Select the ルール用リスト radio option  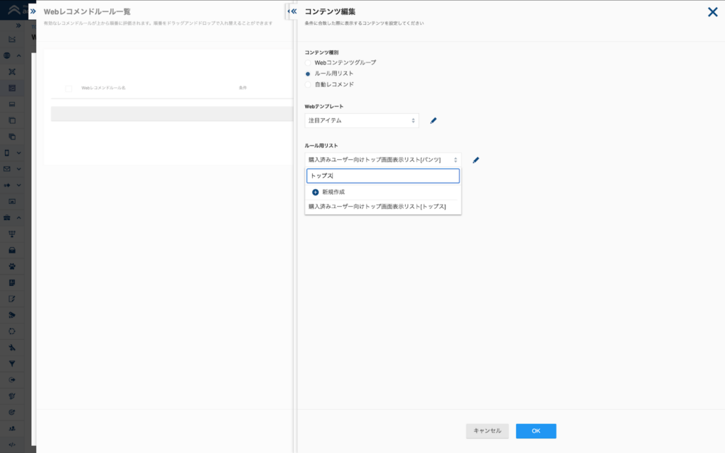[308, 74]
